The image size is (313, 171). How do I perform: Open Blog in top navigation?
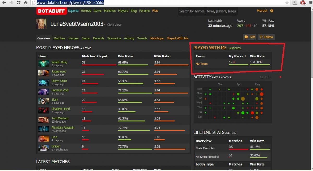click(134, 11)
